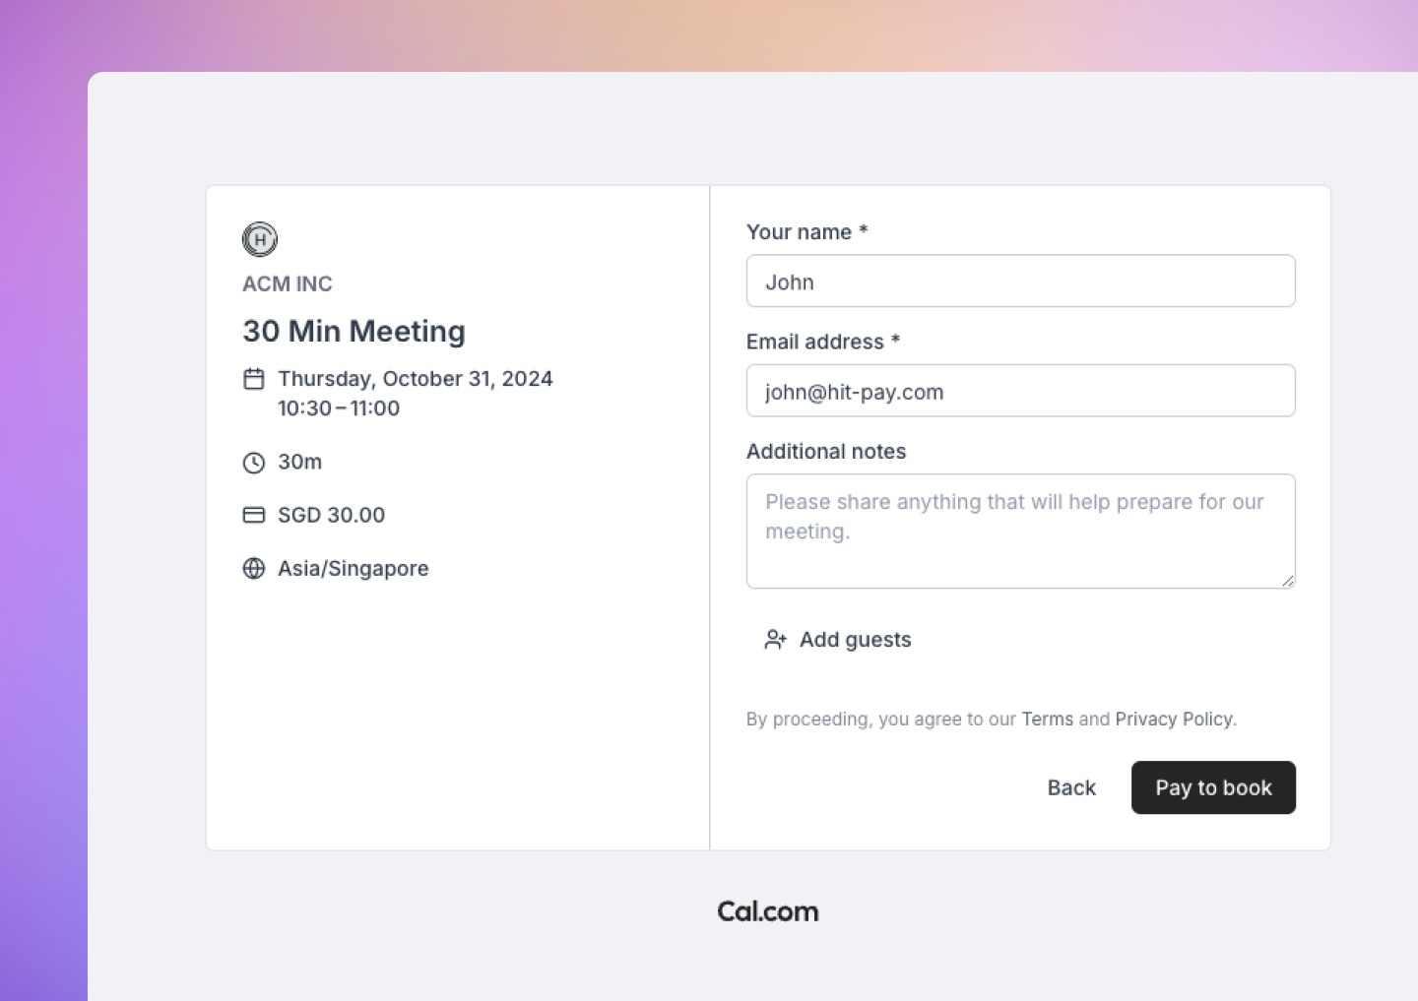This screenshot has width=1418, height=1001.
Task: Click the globe timezone icon
Action: 254,569
